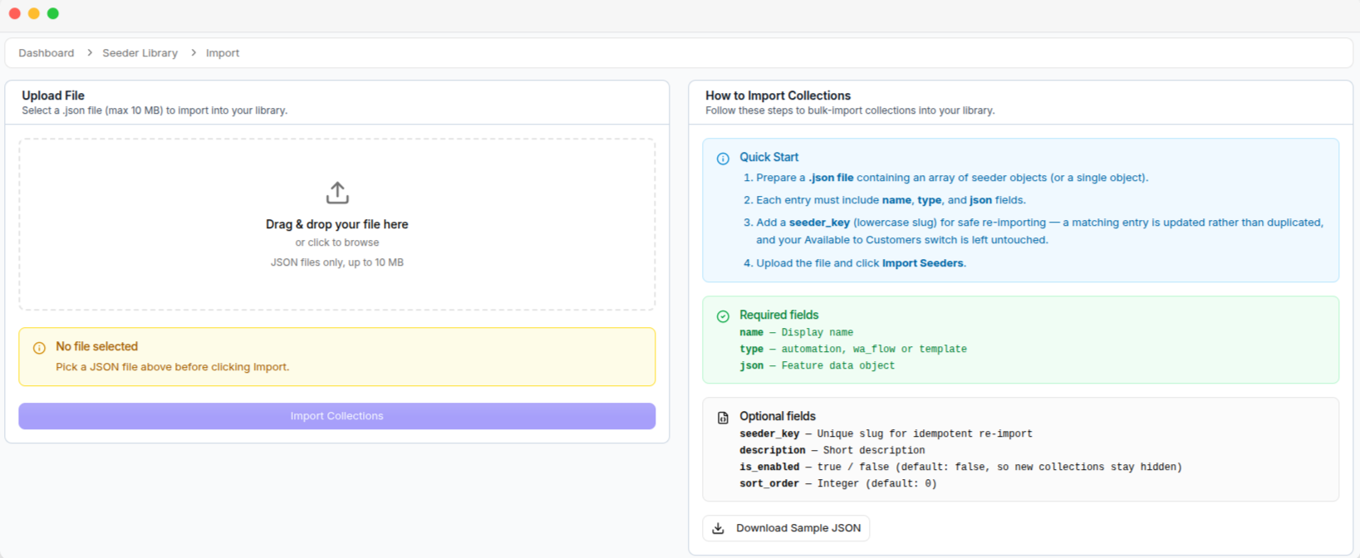
Task: Go to Seeder Library breadcrumb
Action: pyautogui.click(x=140, y=53)
